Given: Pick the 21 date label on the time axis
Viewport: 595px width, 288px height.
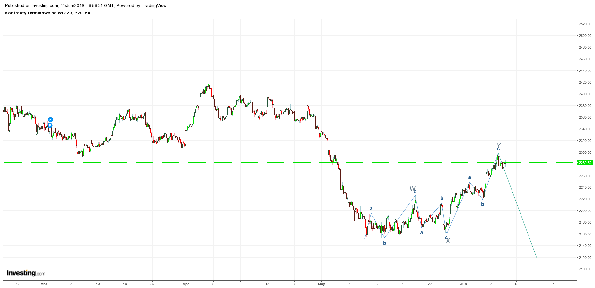Looking at the screenshot, I should pos(403,284).
